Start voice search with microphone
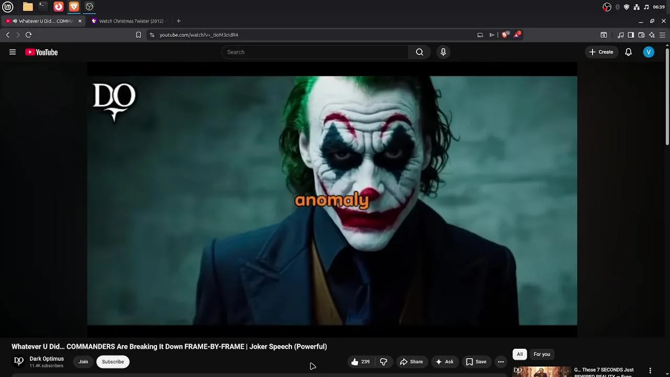The height and width of the screenshot is (377, 670). 443,52
